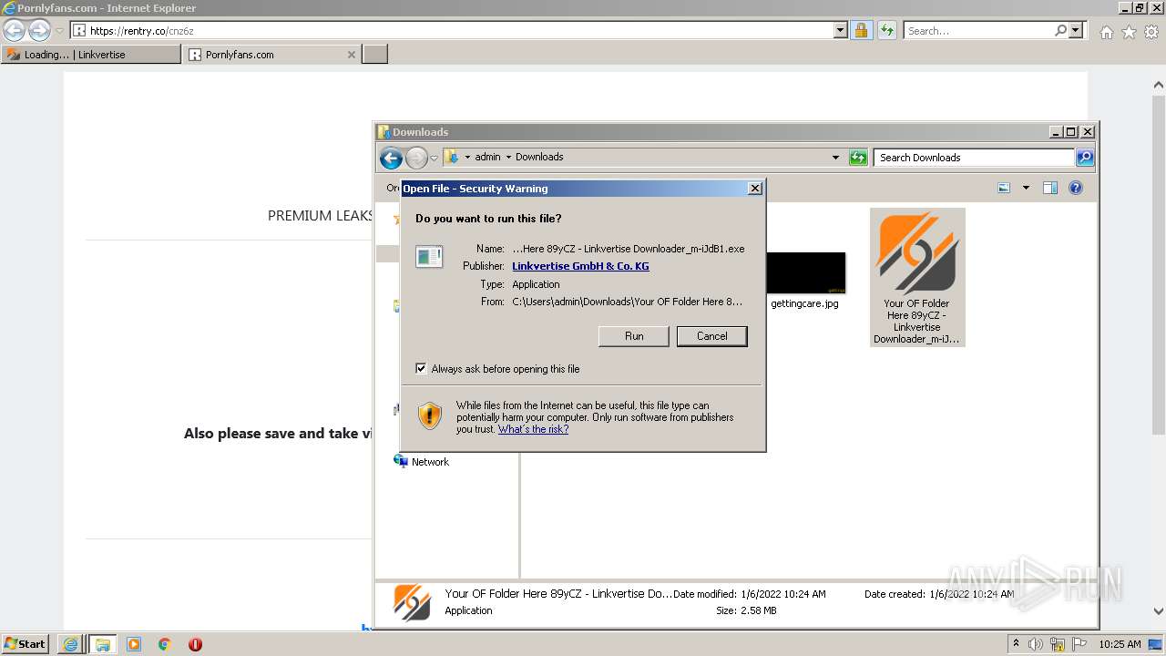Toggle the Explorer preview pane icon
The height and width of the screenshot is (656, 1166).
point(1050,188)
